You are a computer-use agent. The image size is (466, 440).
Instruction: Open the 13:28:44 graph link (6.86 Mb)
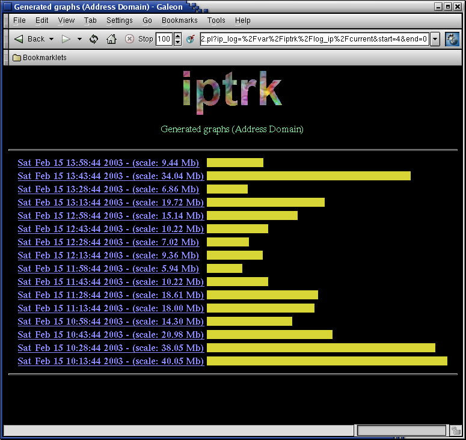pos(108,189)
